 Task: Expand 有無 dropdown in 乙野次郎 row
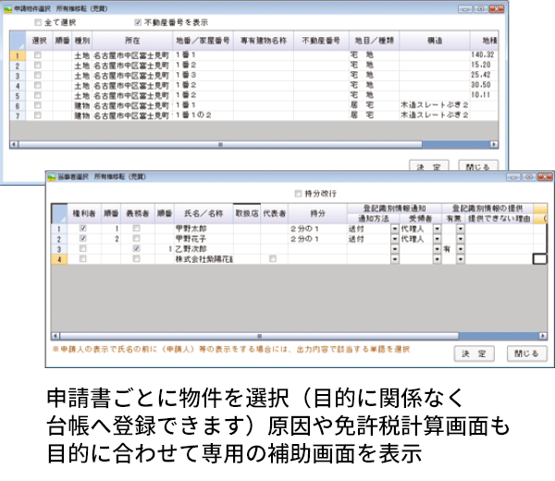pyautogui.click(x=460, y=249)
